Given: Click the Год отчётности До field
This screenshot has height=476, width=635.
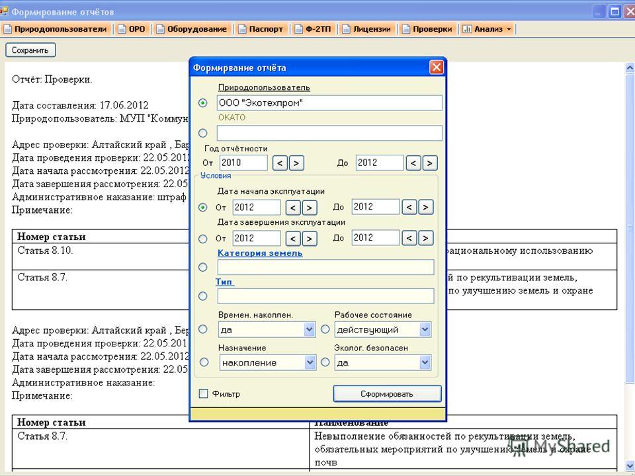Looking at the screenshot, I should [380, 163].
